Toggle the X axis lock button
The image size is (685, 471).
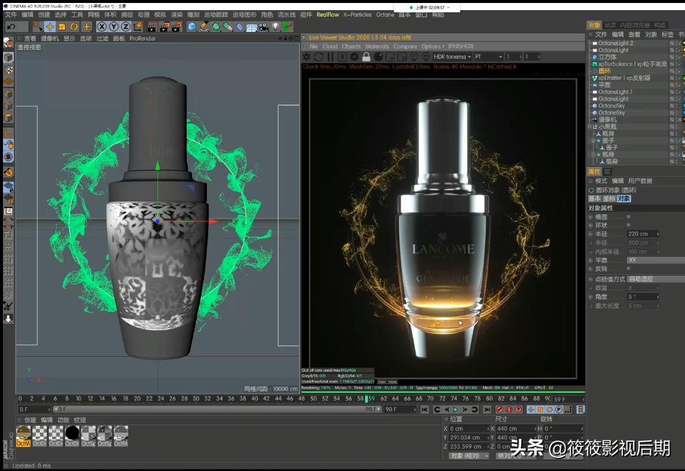101,26
